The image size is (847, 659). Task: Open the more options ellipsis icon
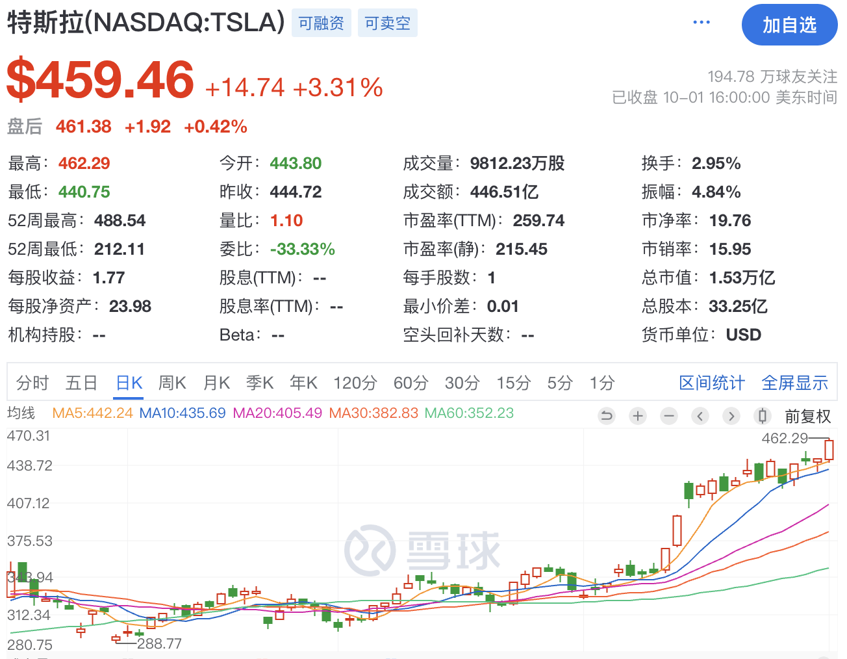(702, 21)
